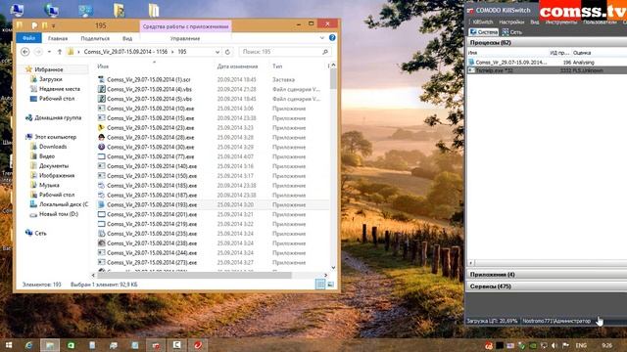The width and height of the screenshot is (627, 352).
Task: Click the Windows Start button
Action: click(x=9, y=345)
